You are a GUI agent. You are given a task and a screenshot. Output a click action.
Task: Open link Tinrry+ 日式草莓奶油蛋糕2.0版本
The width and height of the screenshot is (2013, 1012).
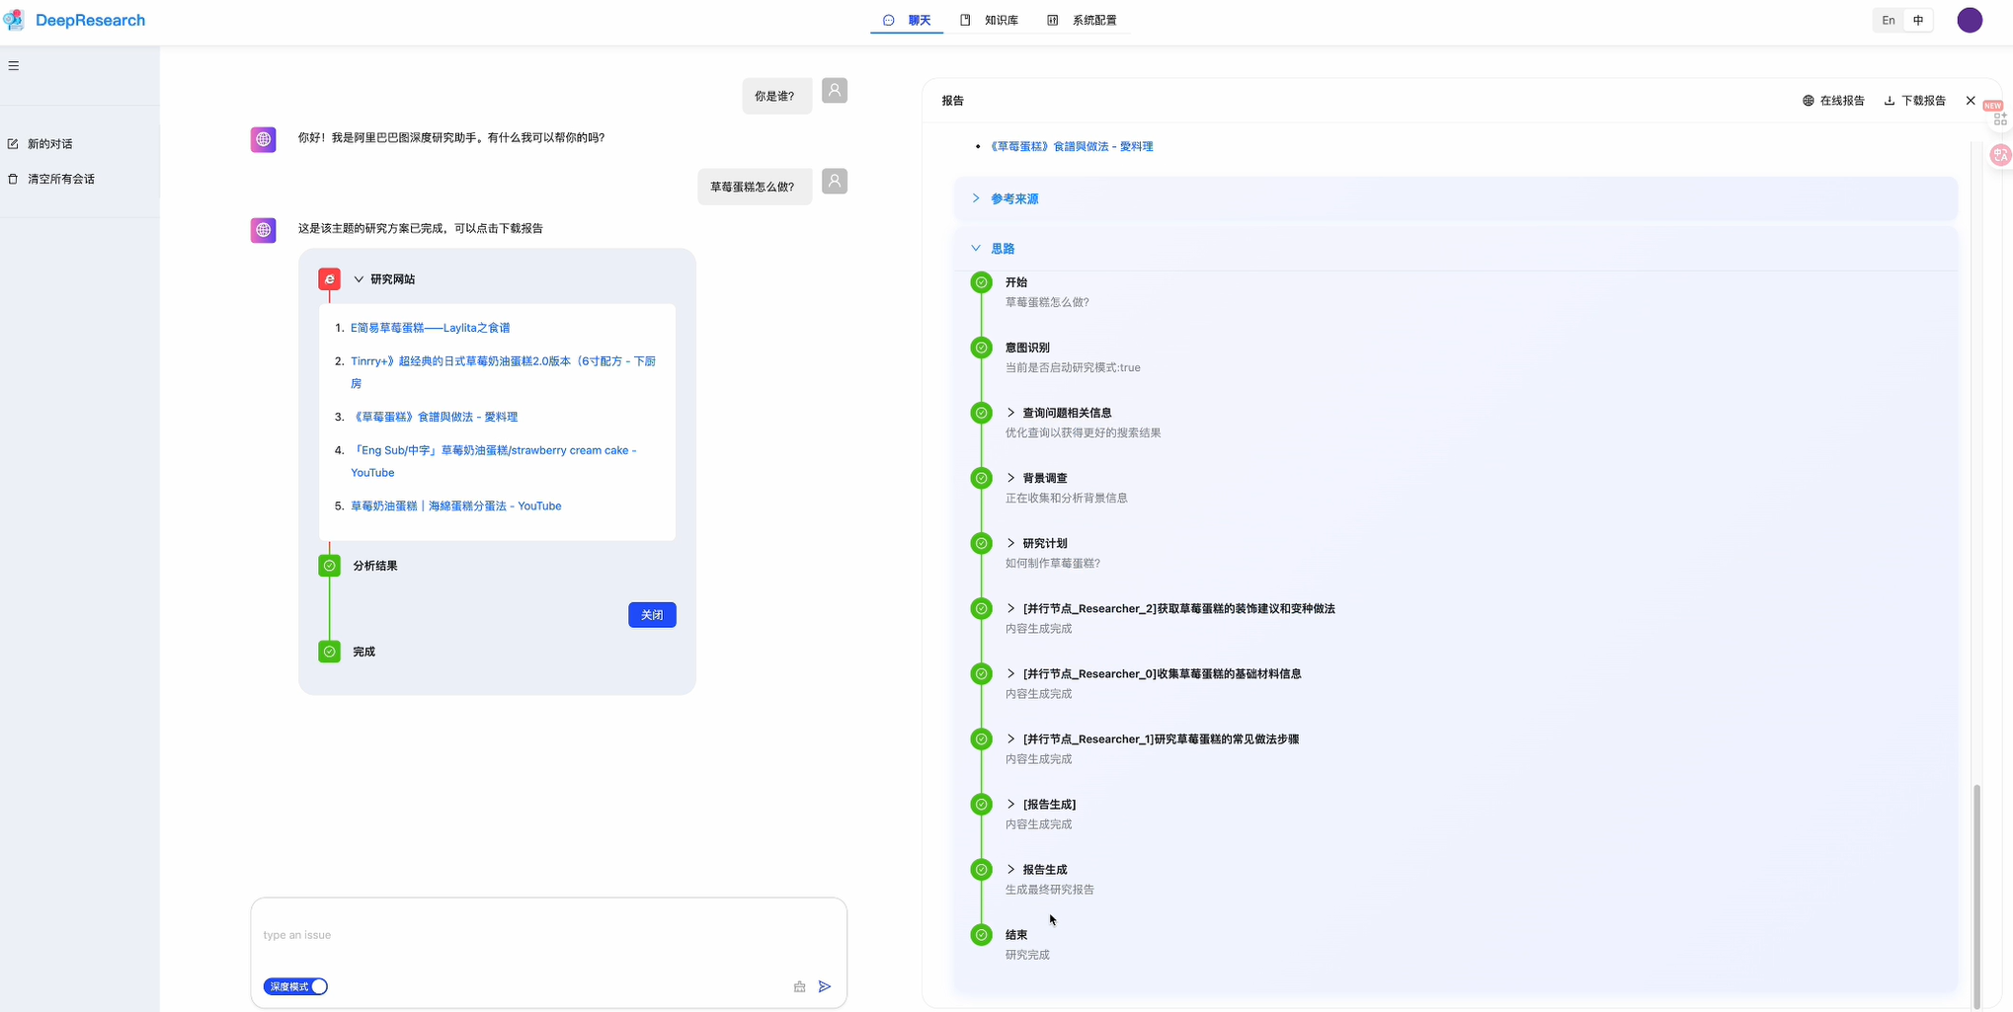coord(503,372)
